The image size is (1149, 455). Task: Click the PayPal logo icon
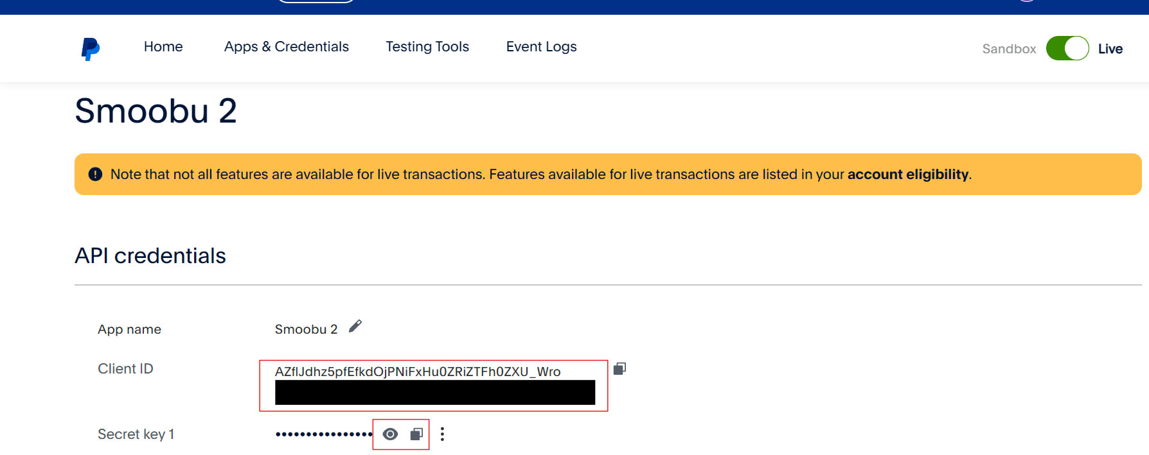(x=91, y=49)
